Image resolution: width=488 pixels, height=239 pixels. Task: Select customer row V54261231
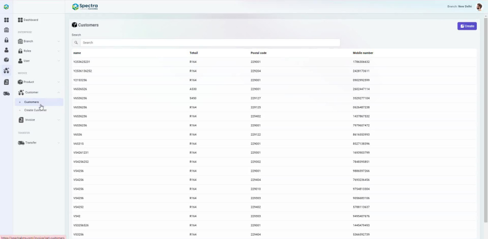point(274,153)
